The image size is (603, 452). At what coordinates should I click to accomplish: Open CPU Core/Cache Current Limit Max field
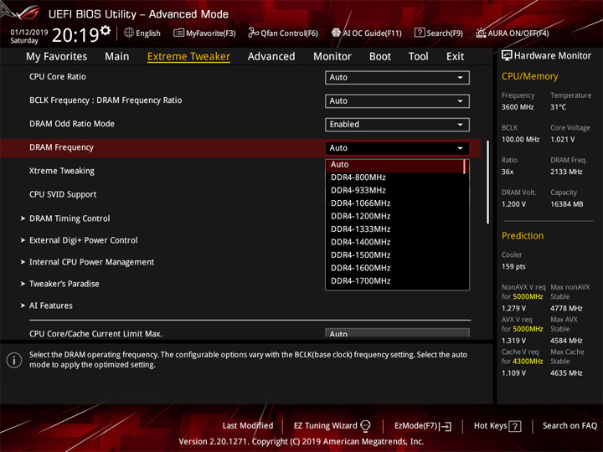[397, 333]
